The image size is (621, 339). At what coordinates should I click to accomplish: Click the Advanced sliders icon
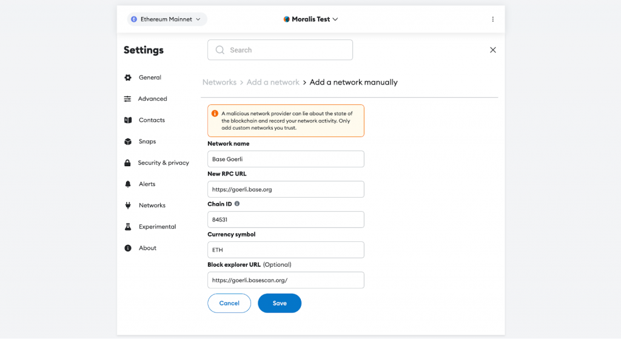(x=127, y=99)
